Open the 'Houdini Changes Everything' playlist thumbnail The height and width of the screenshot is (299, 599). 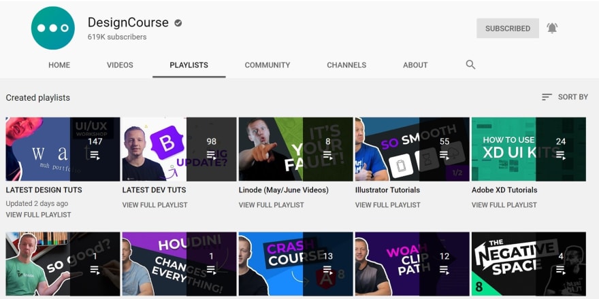pyautogui.click(x=179, y=264)
